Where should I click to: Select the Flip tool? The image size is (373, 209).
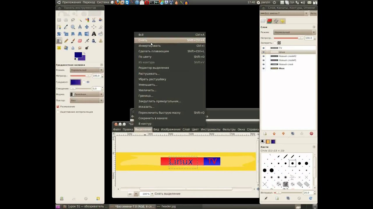point(87,34)
